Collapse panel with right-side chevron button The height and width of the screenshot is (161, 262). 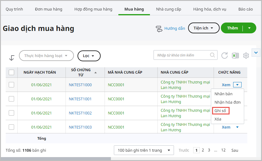(256, 53)
